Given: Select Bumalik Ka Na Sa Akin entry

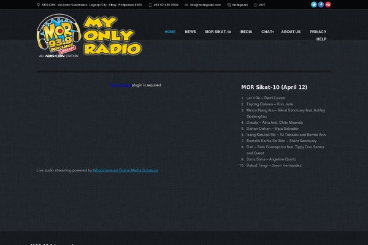Looking at the screenshot, I should [x=282, y=141].
